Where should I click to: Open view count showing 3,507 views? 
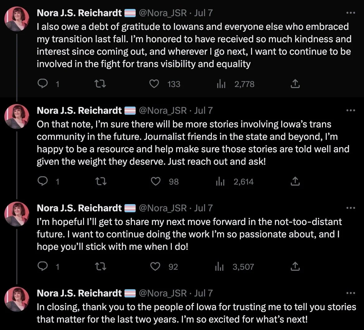coord(220,267)
